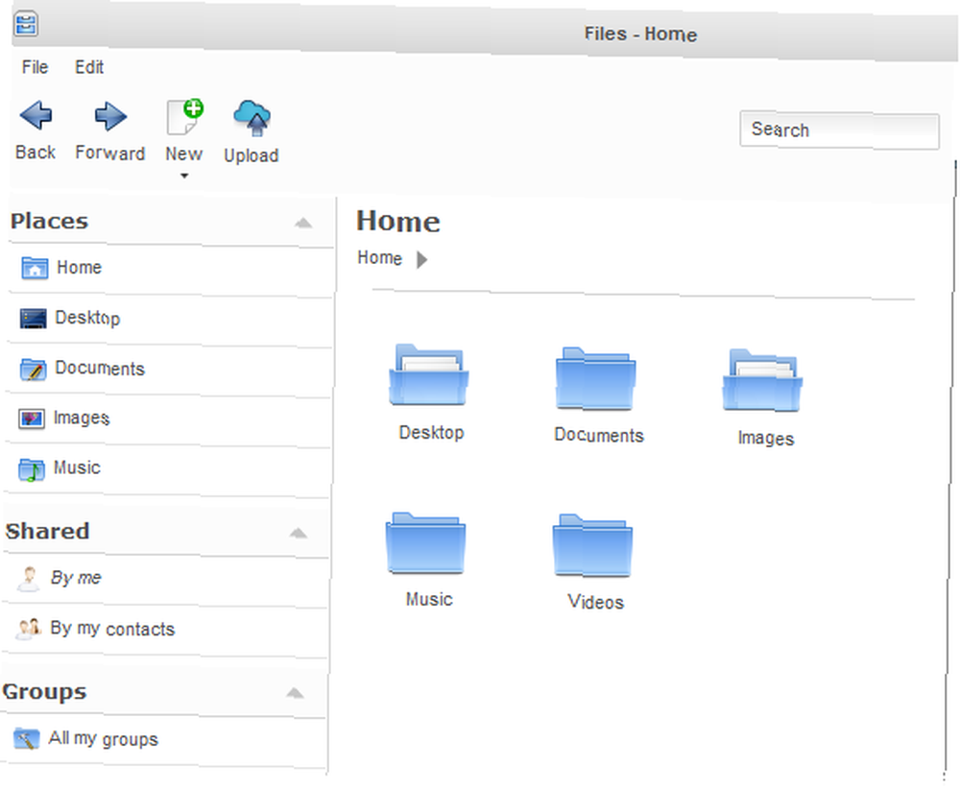
Task: Click the Forward button label
Action: [x=110, y=153]
